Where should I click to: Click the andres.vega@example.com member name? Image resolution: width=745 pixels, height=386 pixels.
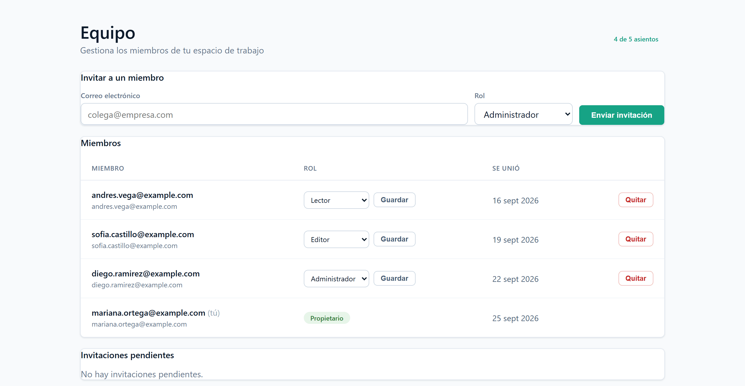tap(142, 195)
